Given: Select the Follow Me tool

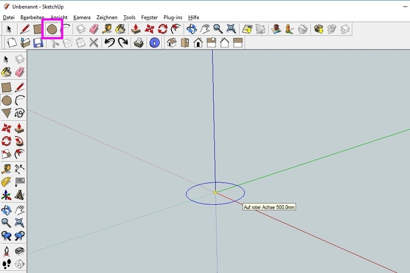Looking at the screenshot, I should point(20,141).
